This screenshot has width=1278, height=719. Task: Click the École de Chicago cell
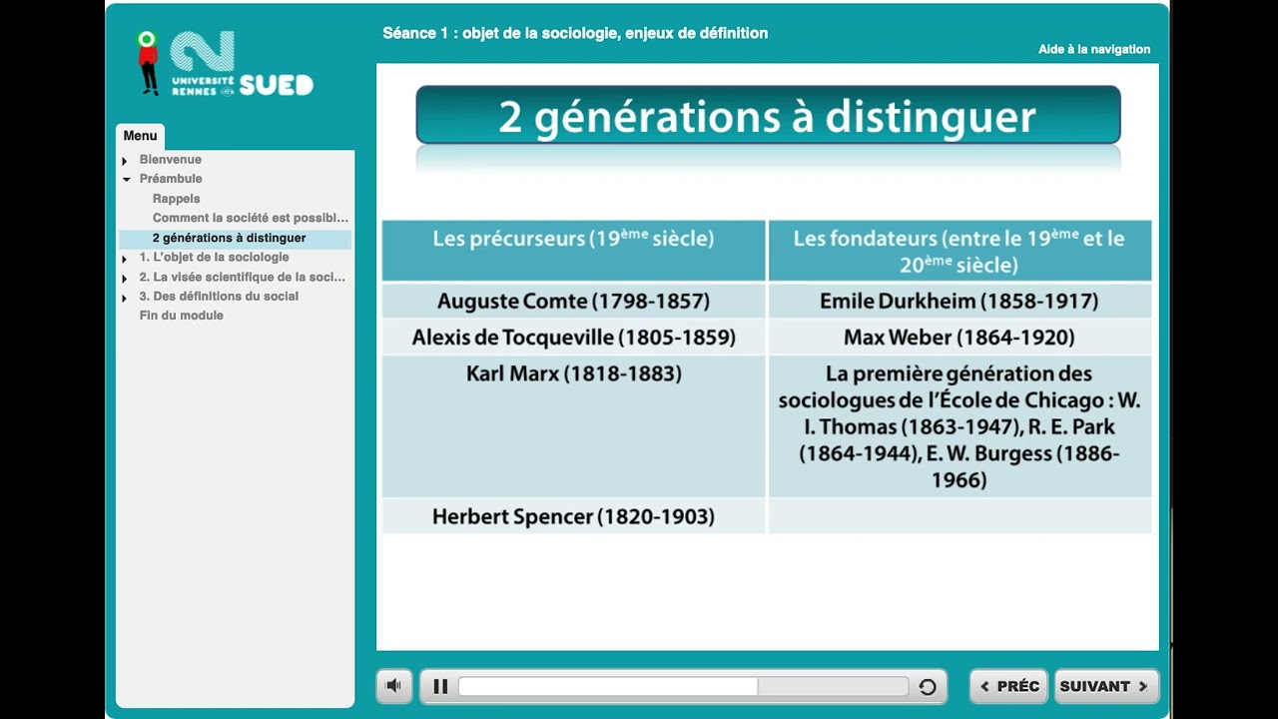pyautogui.click(x=959, y=426)
